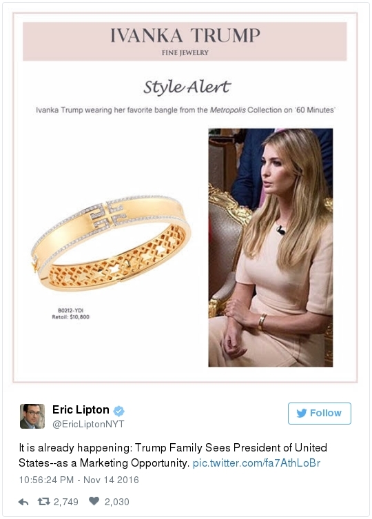Click the 2,030 likes count
The image size is (372, 519).
pyautogui.click(x=117, y=502)
